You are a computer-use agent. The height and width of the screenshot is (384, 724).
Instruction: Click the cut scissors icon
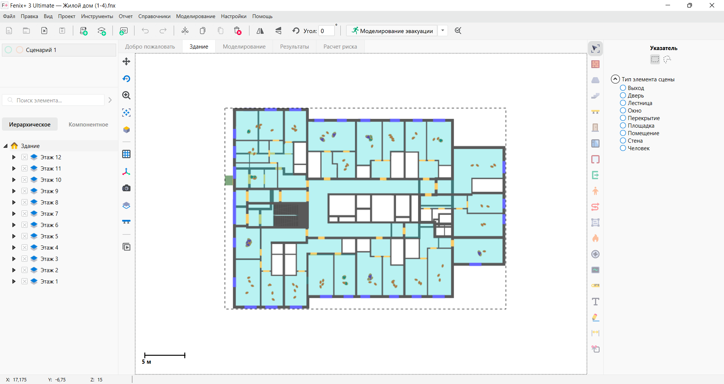coord(185,31)
